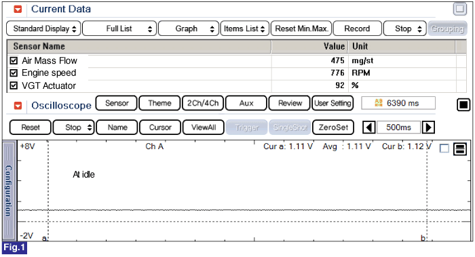Open User Setting
The image size is (475, 257).
coord(332,103)
